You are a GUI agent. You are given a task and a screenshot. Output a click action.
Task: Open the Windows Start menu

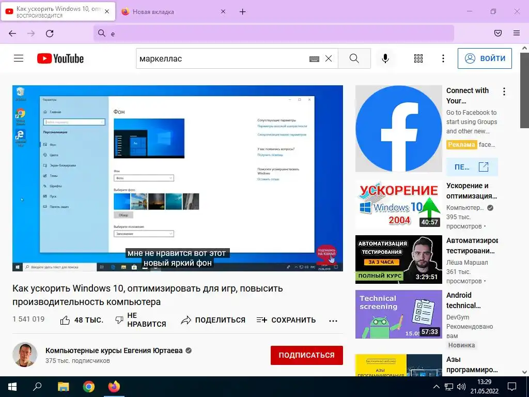(x=12, y=387)
